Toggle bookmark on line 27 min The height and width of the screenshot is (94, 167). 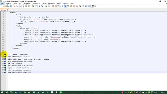pyautogui.click(x=5, y=70)
